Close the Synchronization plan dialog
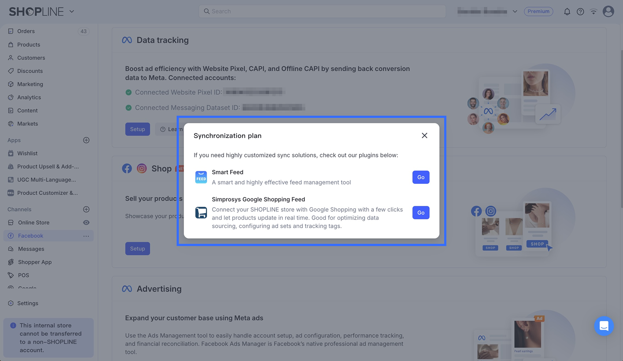 click(424, 135)
